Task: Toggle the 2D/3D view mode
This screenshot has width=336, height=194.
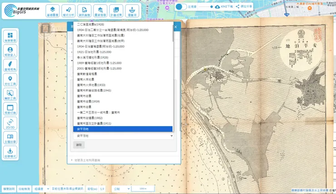Action: click(x=10, y=124)
